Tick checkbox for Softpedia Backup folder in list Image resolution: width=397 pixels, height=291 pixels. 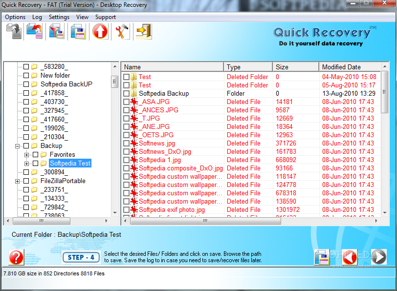coord(126,94)
